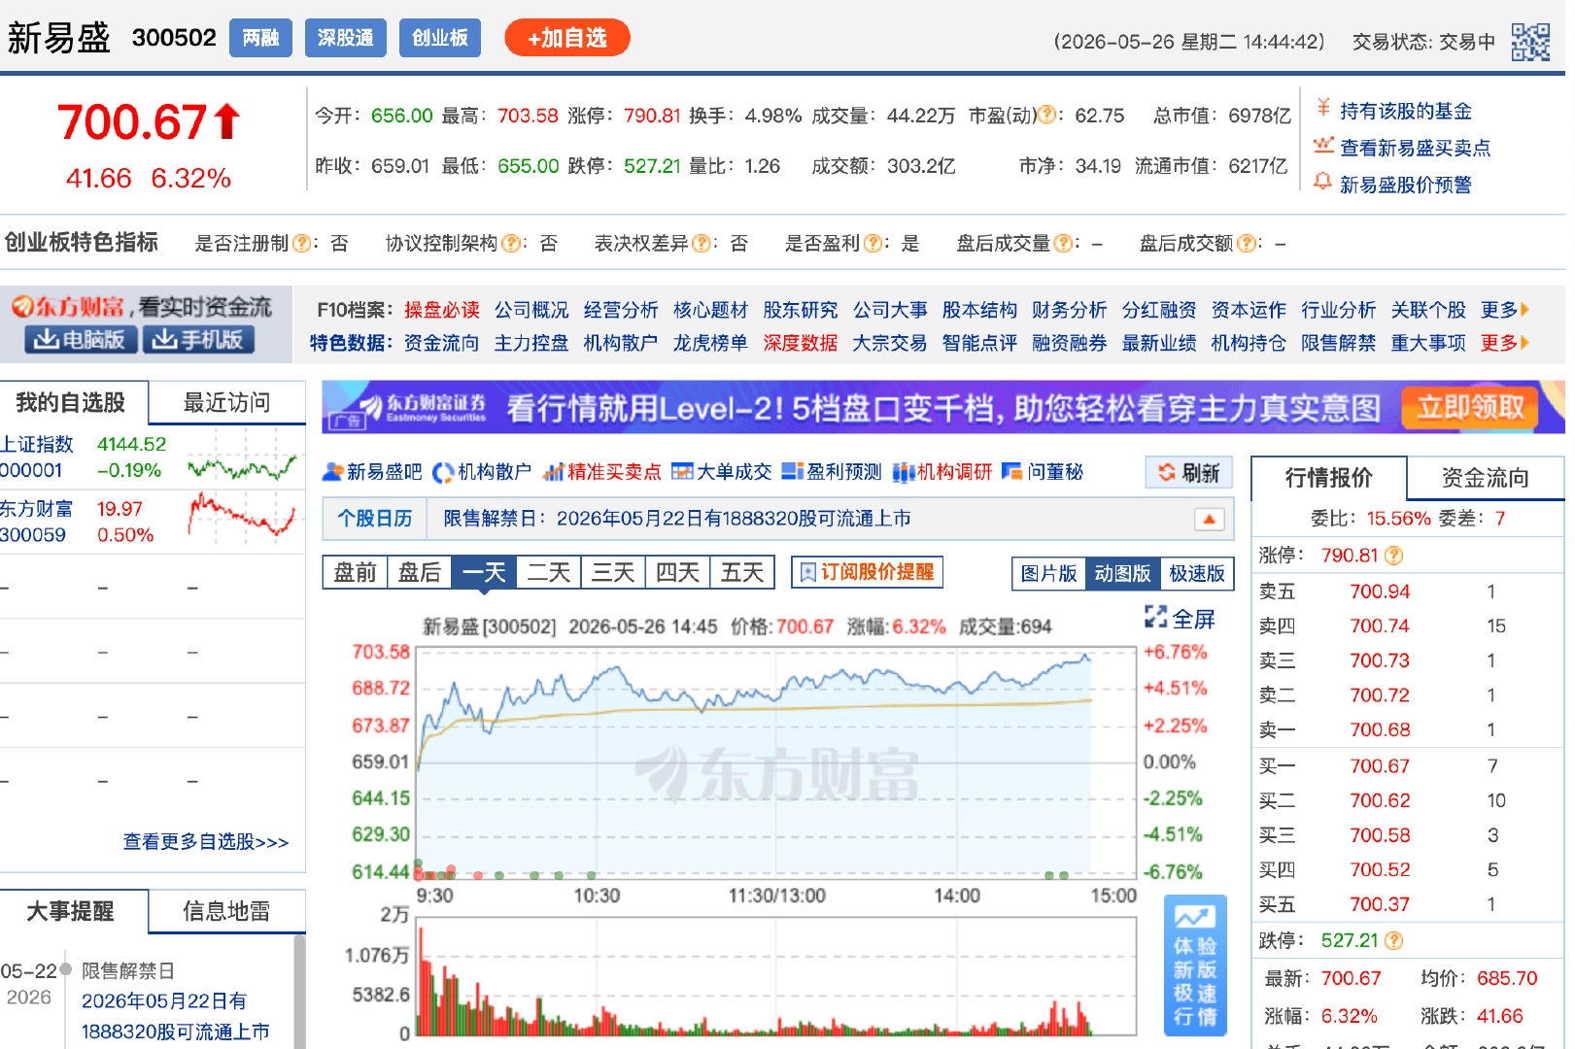Click 是否盈利 help question icon
The image size is (1575, 1049).
click(873, 244)
